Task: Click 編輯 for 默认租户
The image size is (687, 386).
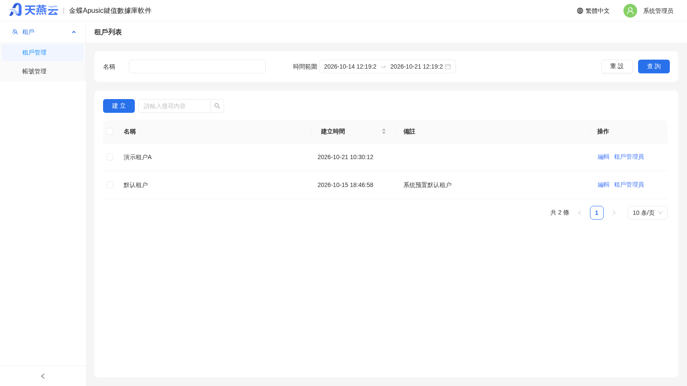Action: [x=604, y=185]
